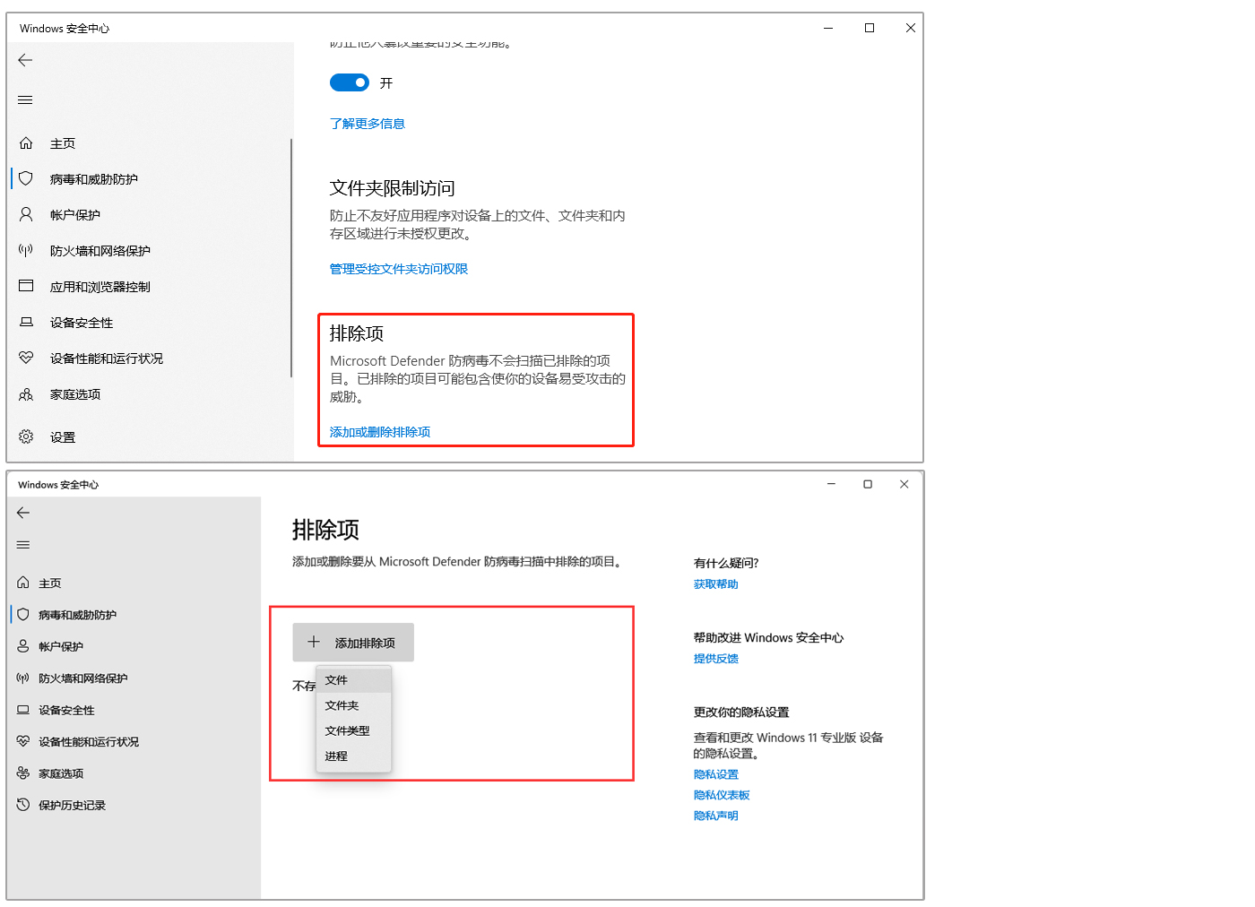1255x907 pixels.
Task: Click the 添加排除项 dropdown button
Action: tap(353, 643)
